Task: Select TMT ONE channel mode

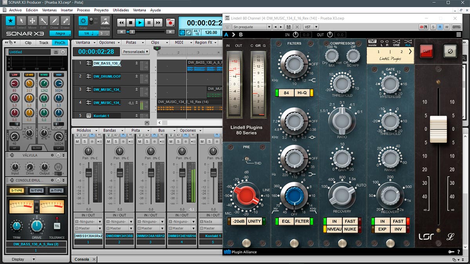Action: tap(396, 43)
